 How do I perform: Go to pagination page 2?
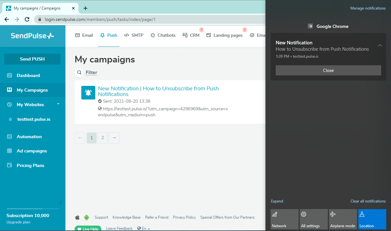[x=103, y=138]
